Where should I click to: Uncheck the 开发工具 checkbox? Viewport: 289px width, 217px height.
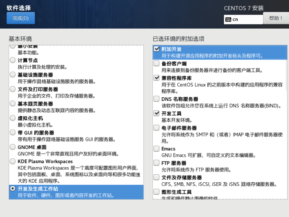coord(157,113)
